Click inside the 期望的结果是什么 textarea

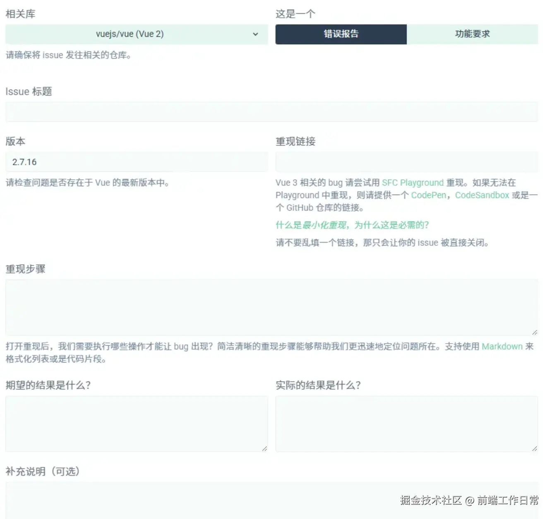(x=137, y=424)
